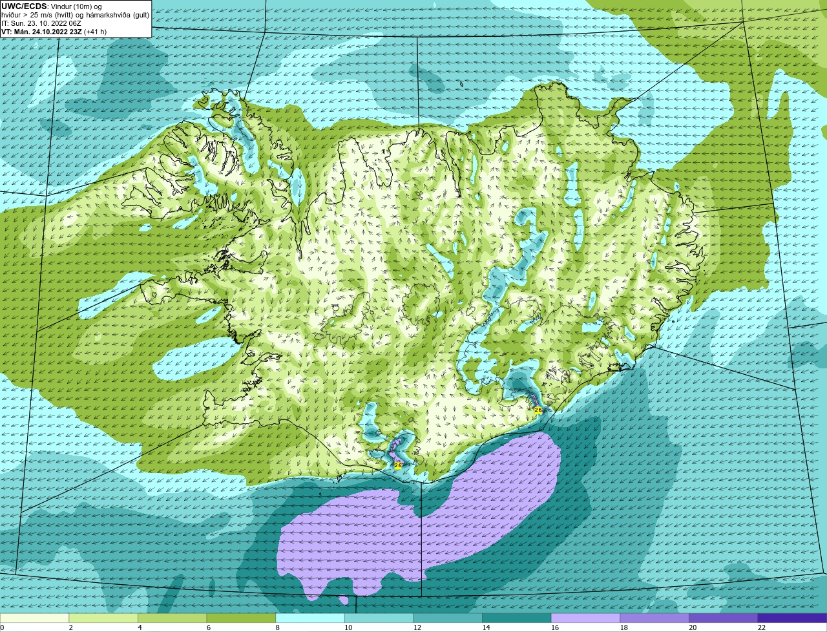Choose the 14–16 m/s dark teal swatch

coord(517,618)
